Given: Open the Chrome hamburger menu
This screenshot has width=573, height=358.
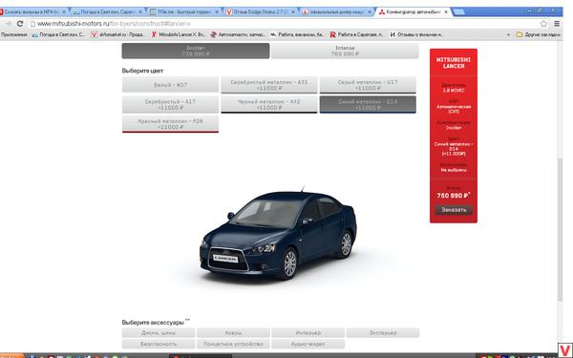Looking at the screenshot, I should coord(557,24).
